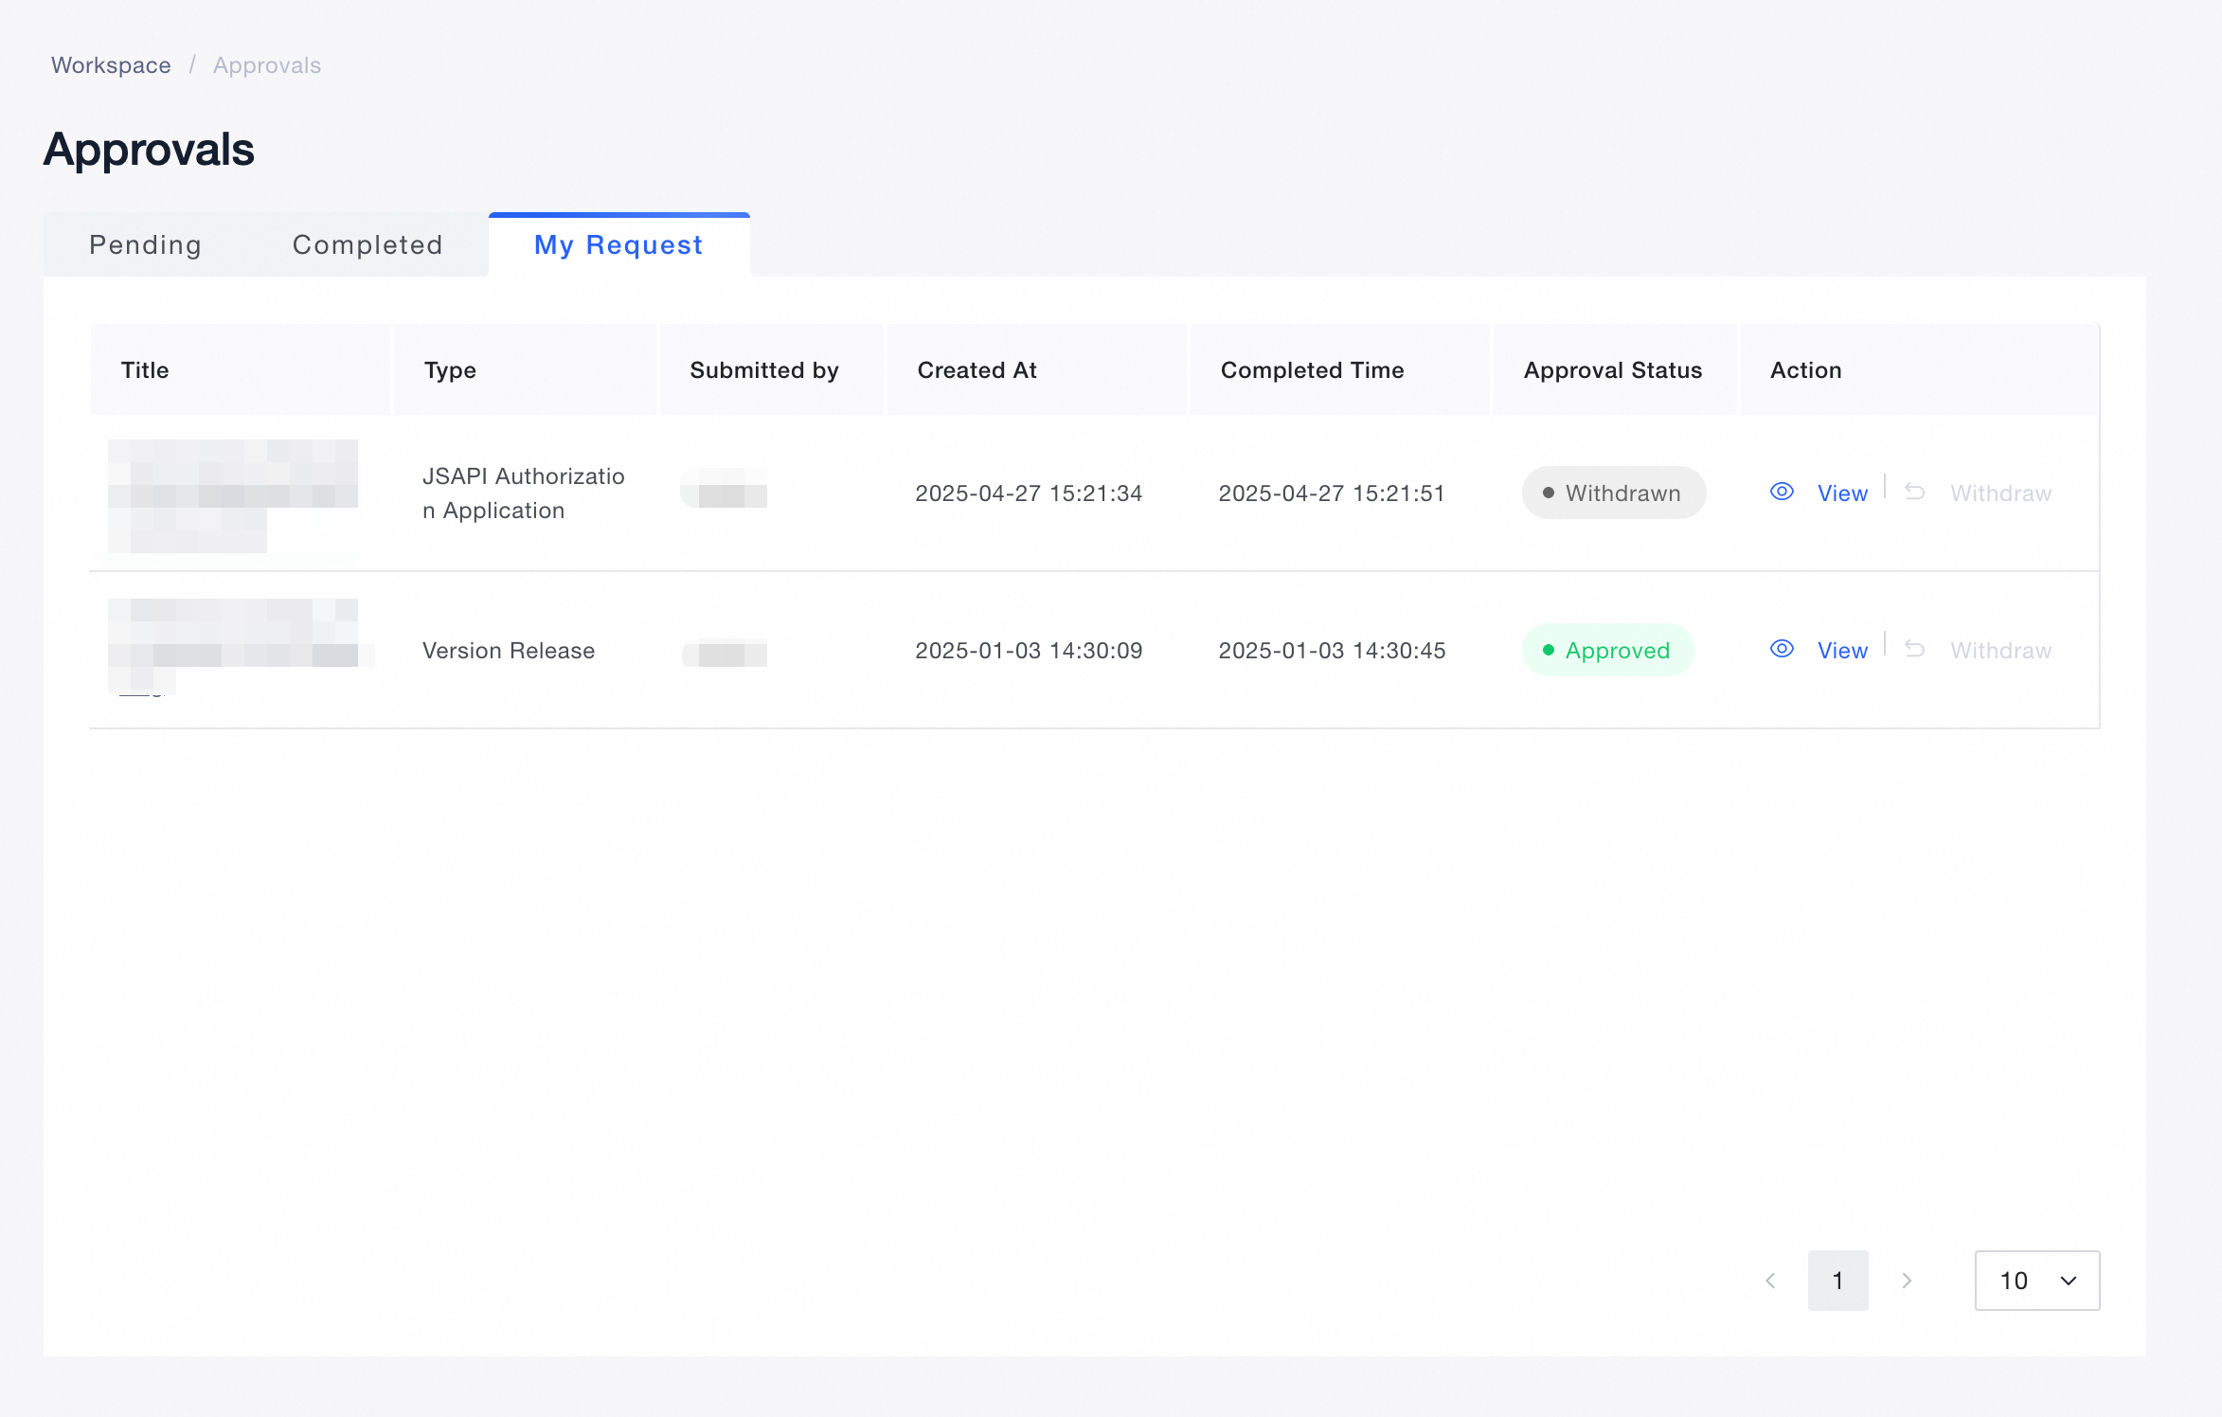View the Version Release request

pyautogui.click(x=1842, y=650)
